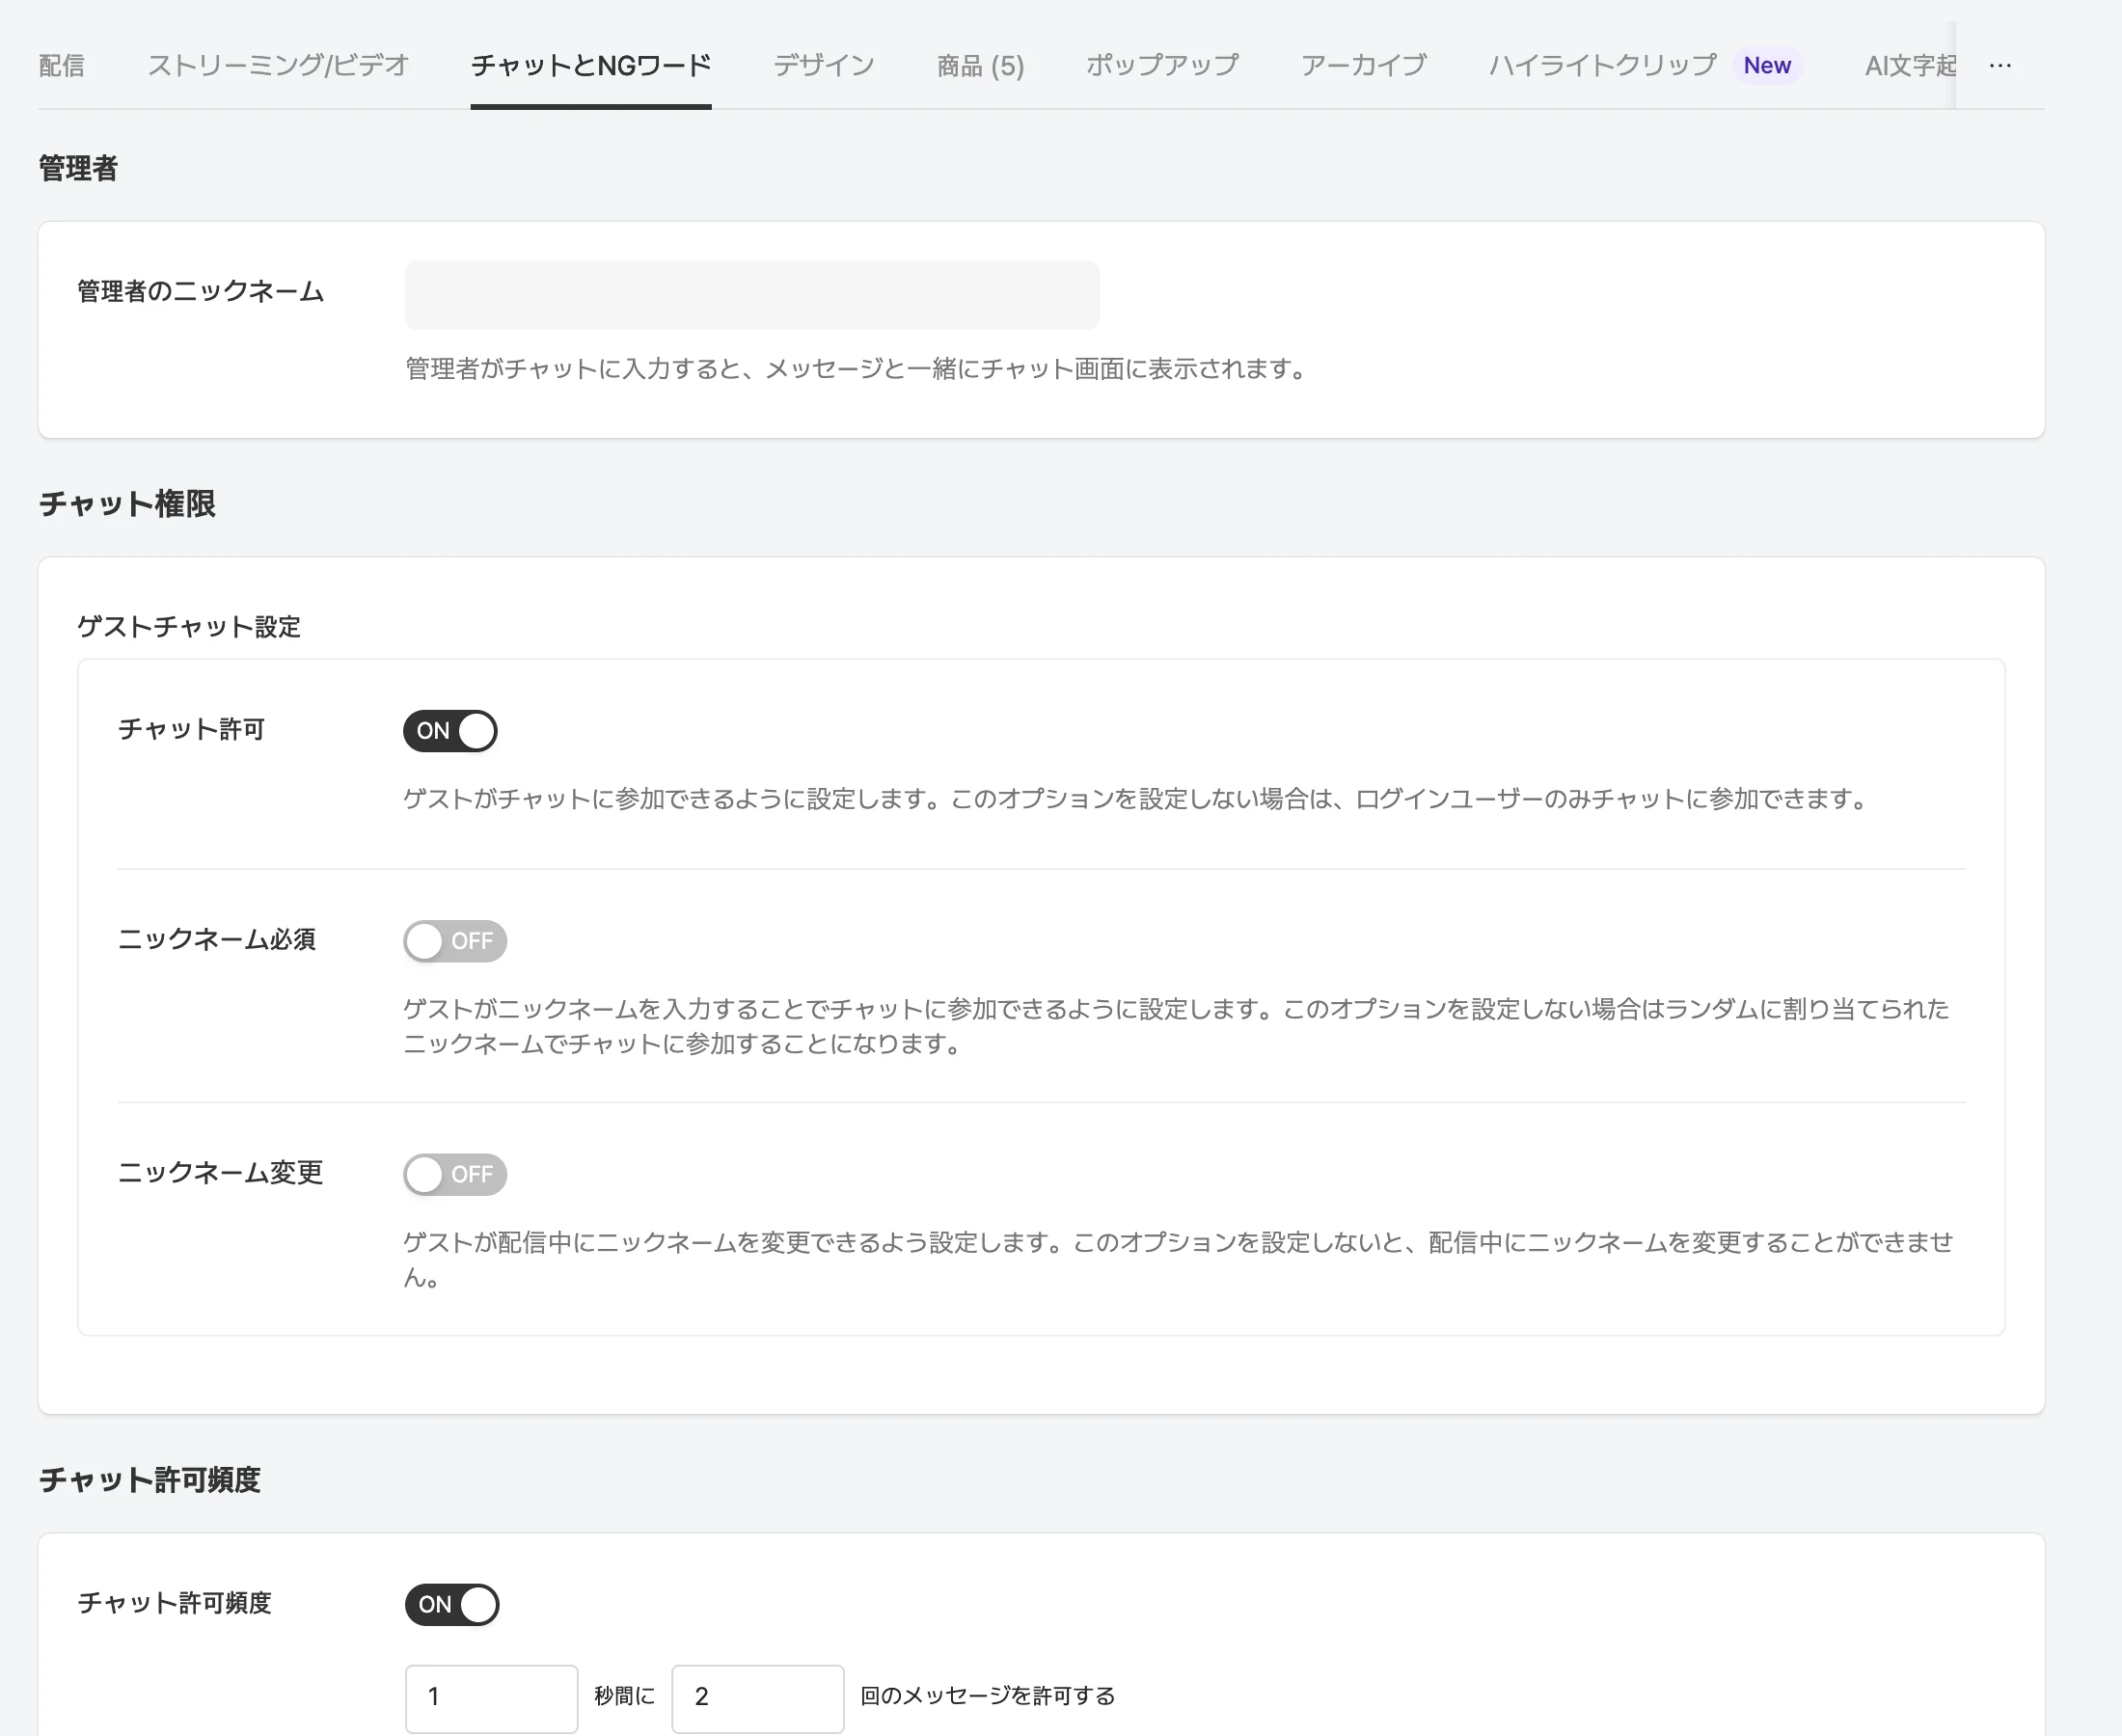Enable the ニックネーム必須 toggle
This screenshot has width=2122, height=1736.
click(455, 941)
